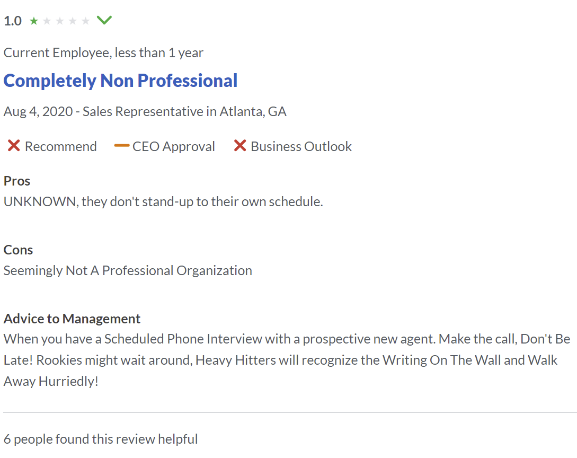The height and width of the screenshot is (458, 577).
Task: Select the CEO Approval label
Action: click(x=174, y=146)
